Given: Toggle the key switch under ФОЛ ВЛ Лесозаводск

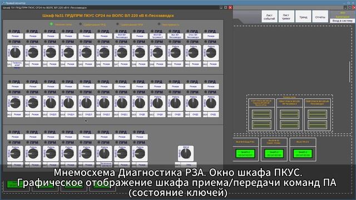Looking at the screenshot, I should point(122,53).
